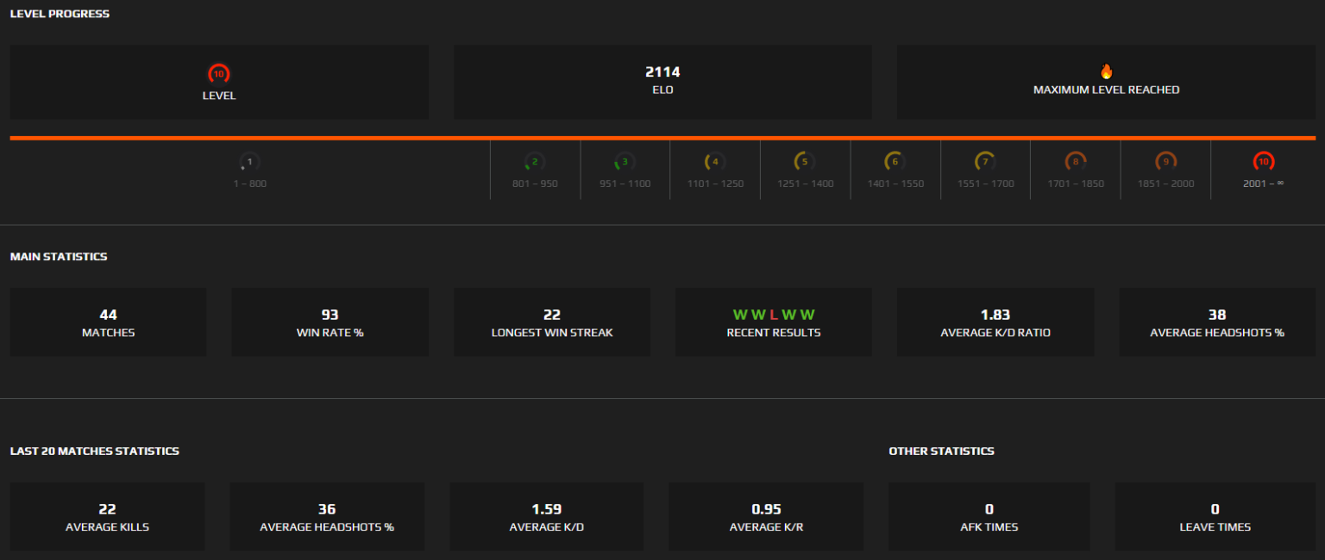Click the Matches statistic card
The width and height of the screenshot is (1325, 560).
[x=108, y=321]
